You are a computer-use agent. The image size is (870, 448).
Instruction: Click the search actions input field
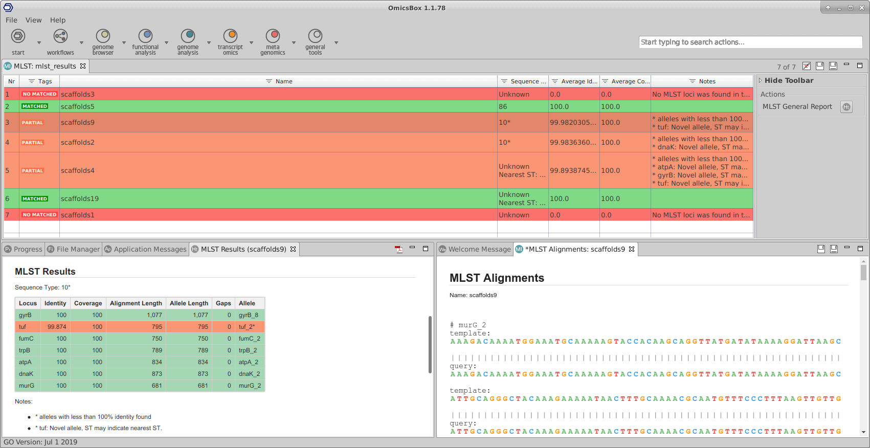750,42
